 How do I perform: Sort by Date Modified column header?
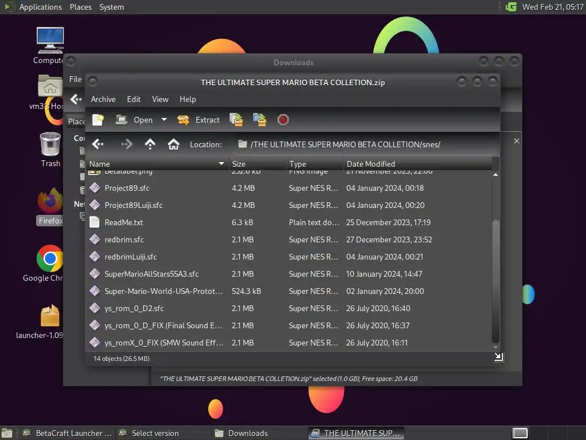(417, 164)
